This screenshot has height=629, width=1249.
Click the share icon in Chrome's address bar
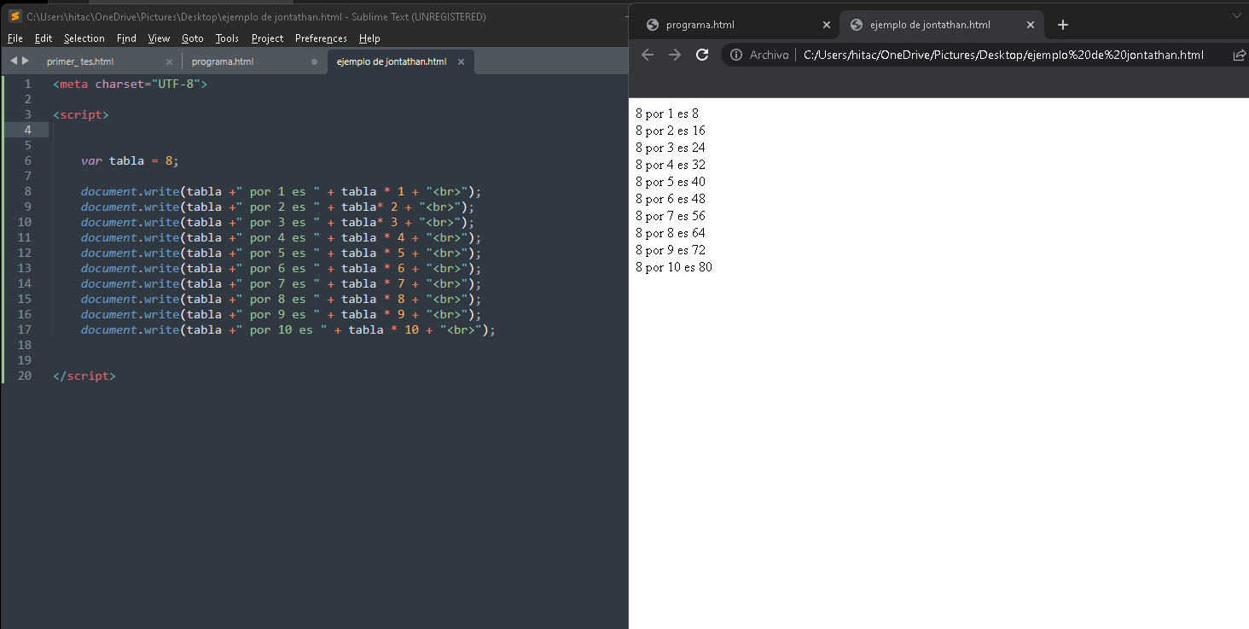tap(1240, 55)
